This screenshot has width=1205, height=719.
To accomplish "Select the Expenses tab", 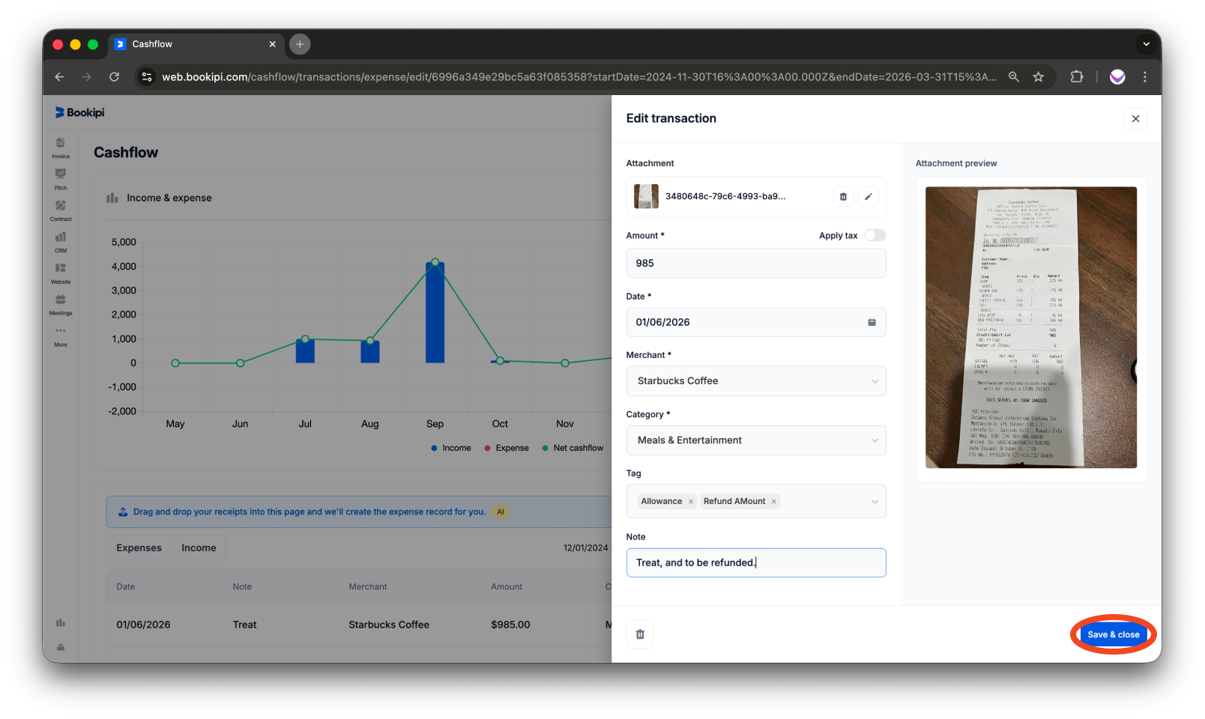I will (x=138, y=547).
